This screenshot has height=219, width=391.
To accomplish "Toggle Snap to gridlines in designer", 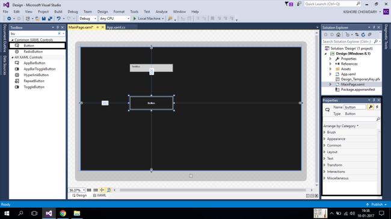I will (96, 190).
